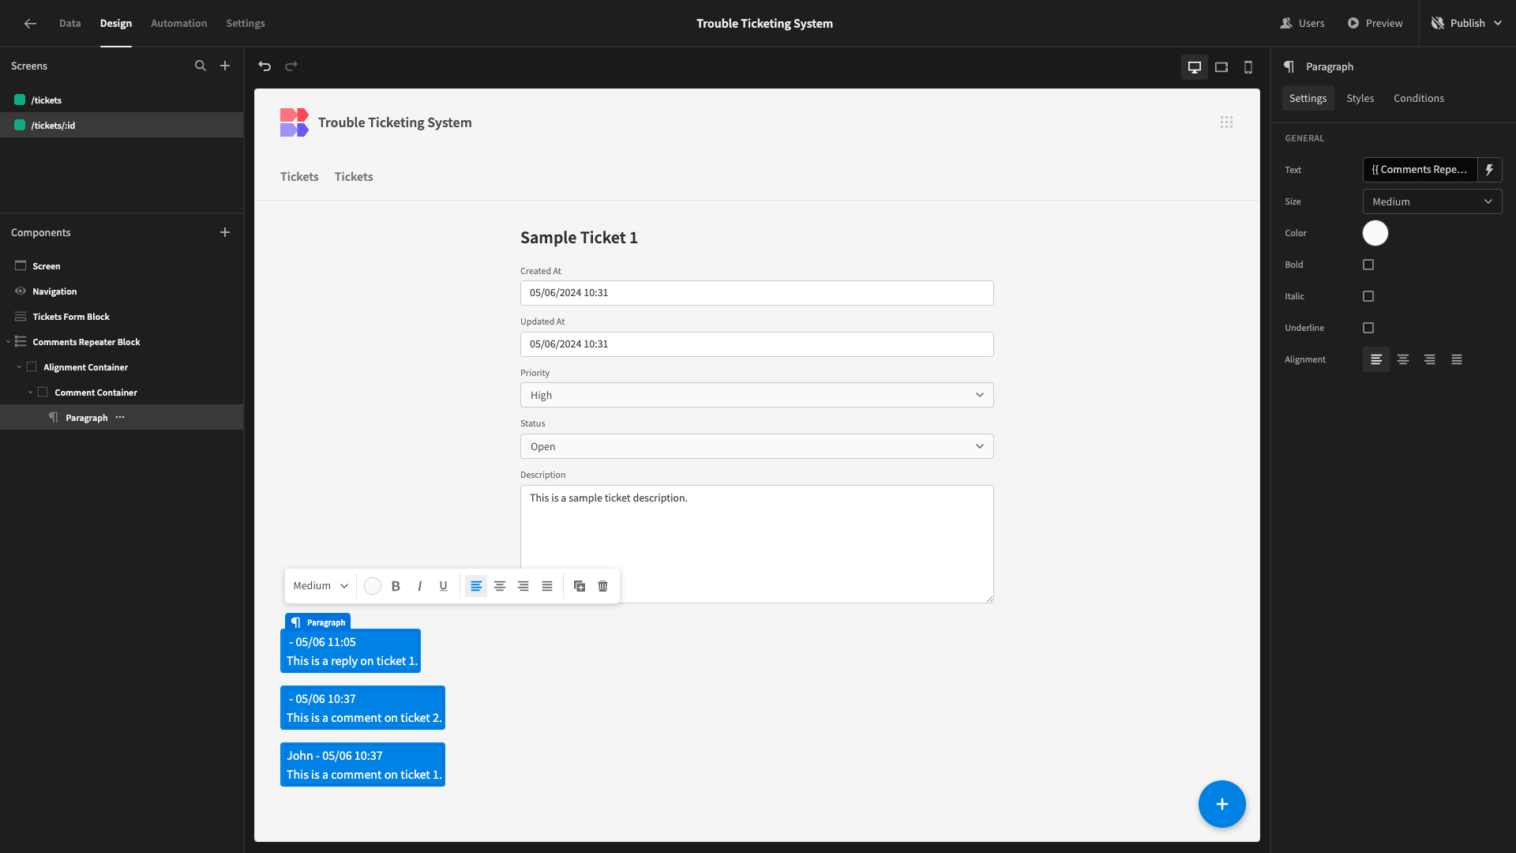The width and height of the screenshot is (1516, 853).
Task: Click the back arrow icon
Action: [30, 24]
